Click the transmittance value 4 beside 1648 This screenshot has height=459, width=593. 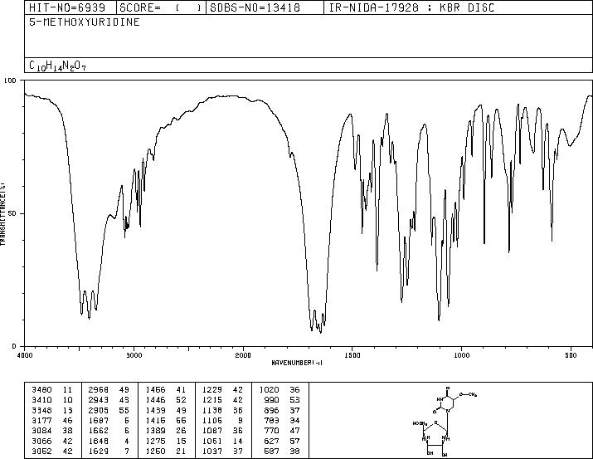tap(127, 441)
